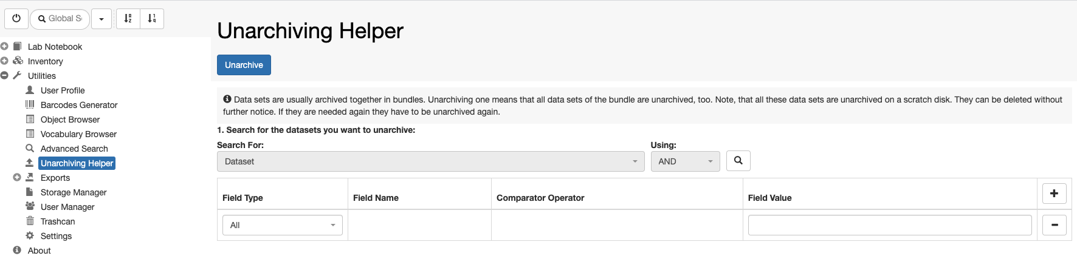
Task: Click the sort descending toolbar icon
Action: (x=152, y=19)
